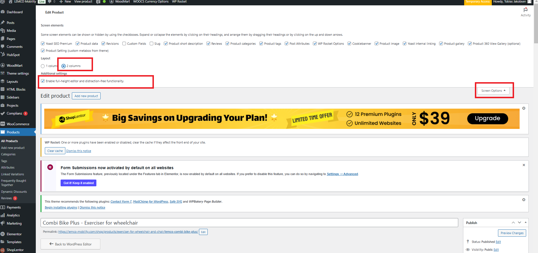The width and height of the screenshot is (538, 253).
Task: Click the WordPress logo in admin bar
Action: point(3,1)
